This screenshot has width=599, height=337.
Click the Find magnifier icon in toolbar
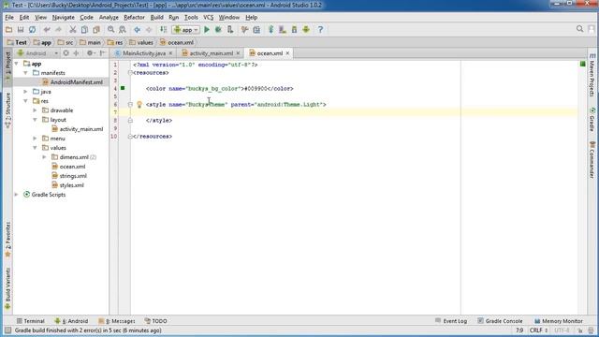click(110, 29)
